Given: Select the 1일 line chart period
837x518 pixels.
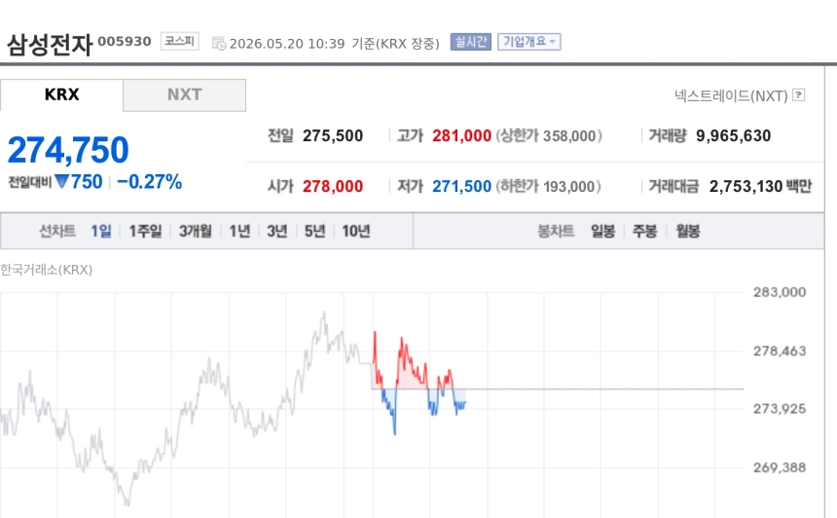Looking at the screenshot, I should tap(101, 231).
